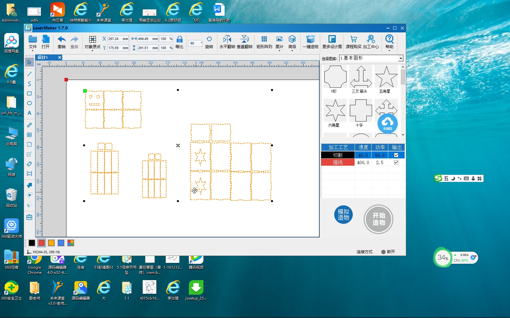This screenshot has width=510, height=318.
Task: Pick the orange color swatch
Action: click(x=51, y=243)
